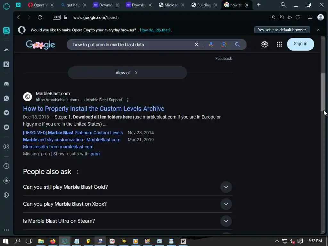This screenshot has width=328, height=246.
Task: Clear the search query with X
Action: (196, 44)
